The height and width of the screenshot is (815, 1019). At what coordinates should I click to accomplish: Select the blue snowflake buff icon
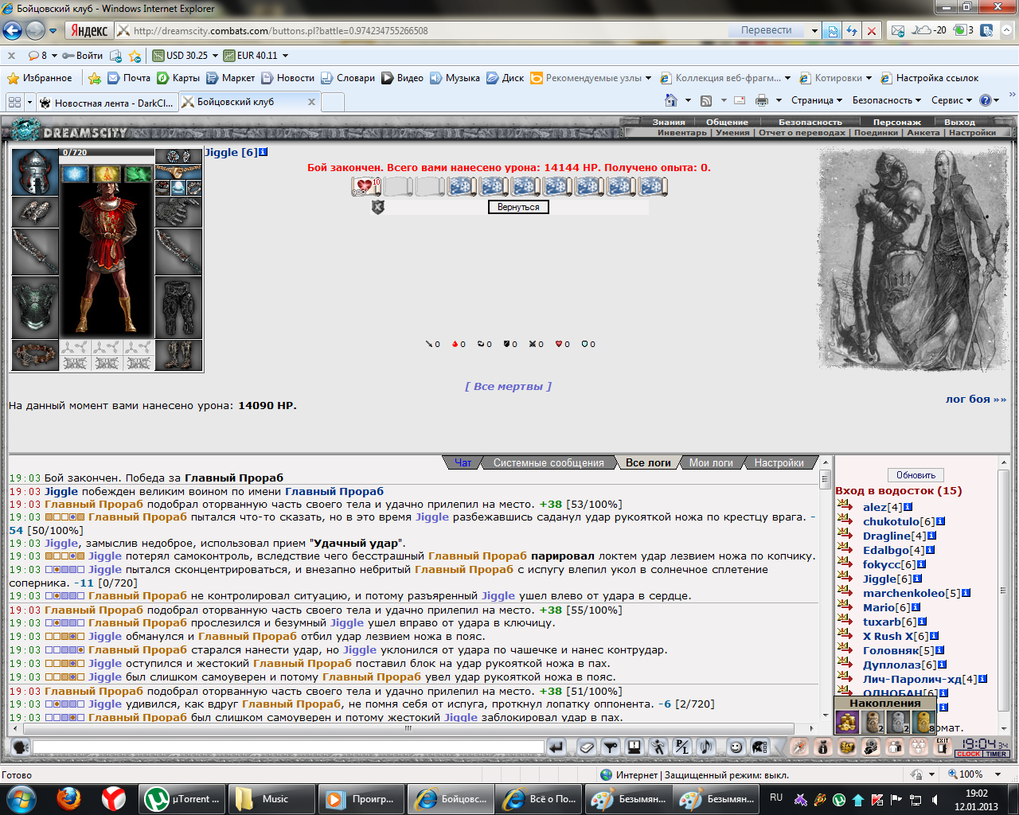click(75, 174)
